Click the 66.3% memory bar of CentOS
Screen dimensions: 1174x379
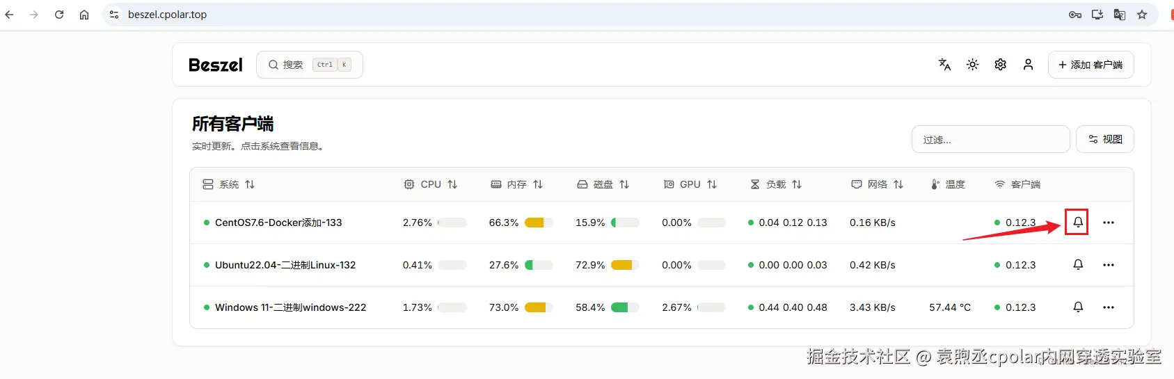[539, 223]
